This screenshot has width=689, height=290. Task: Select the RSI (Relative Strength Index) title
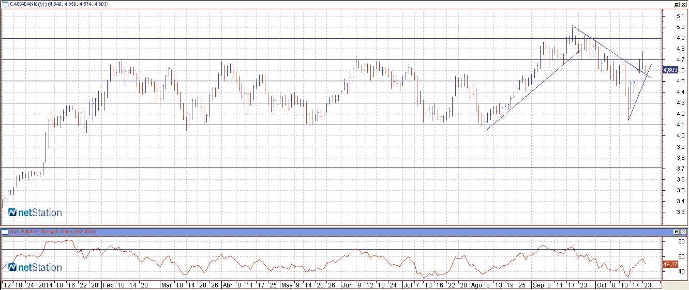[42, 232]
